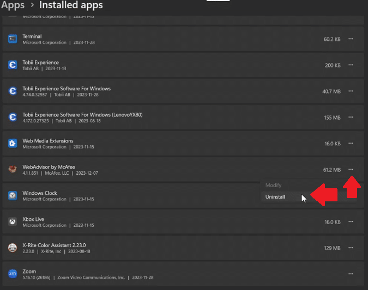Click the Tobii Experience Software (LenovoYX80) icon
Viewport: 368px width, 290px height.
(x=13, y=117)
